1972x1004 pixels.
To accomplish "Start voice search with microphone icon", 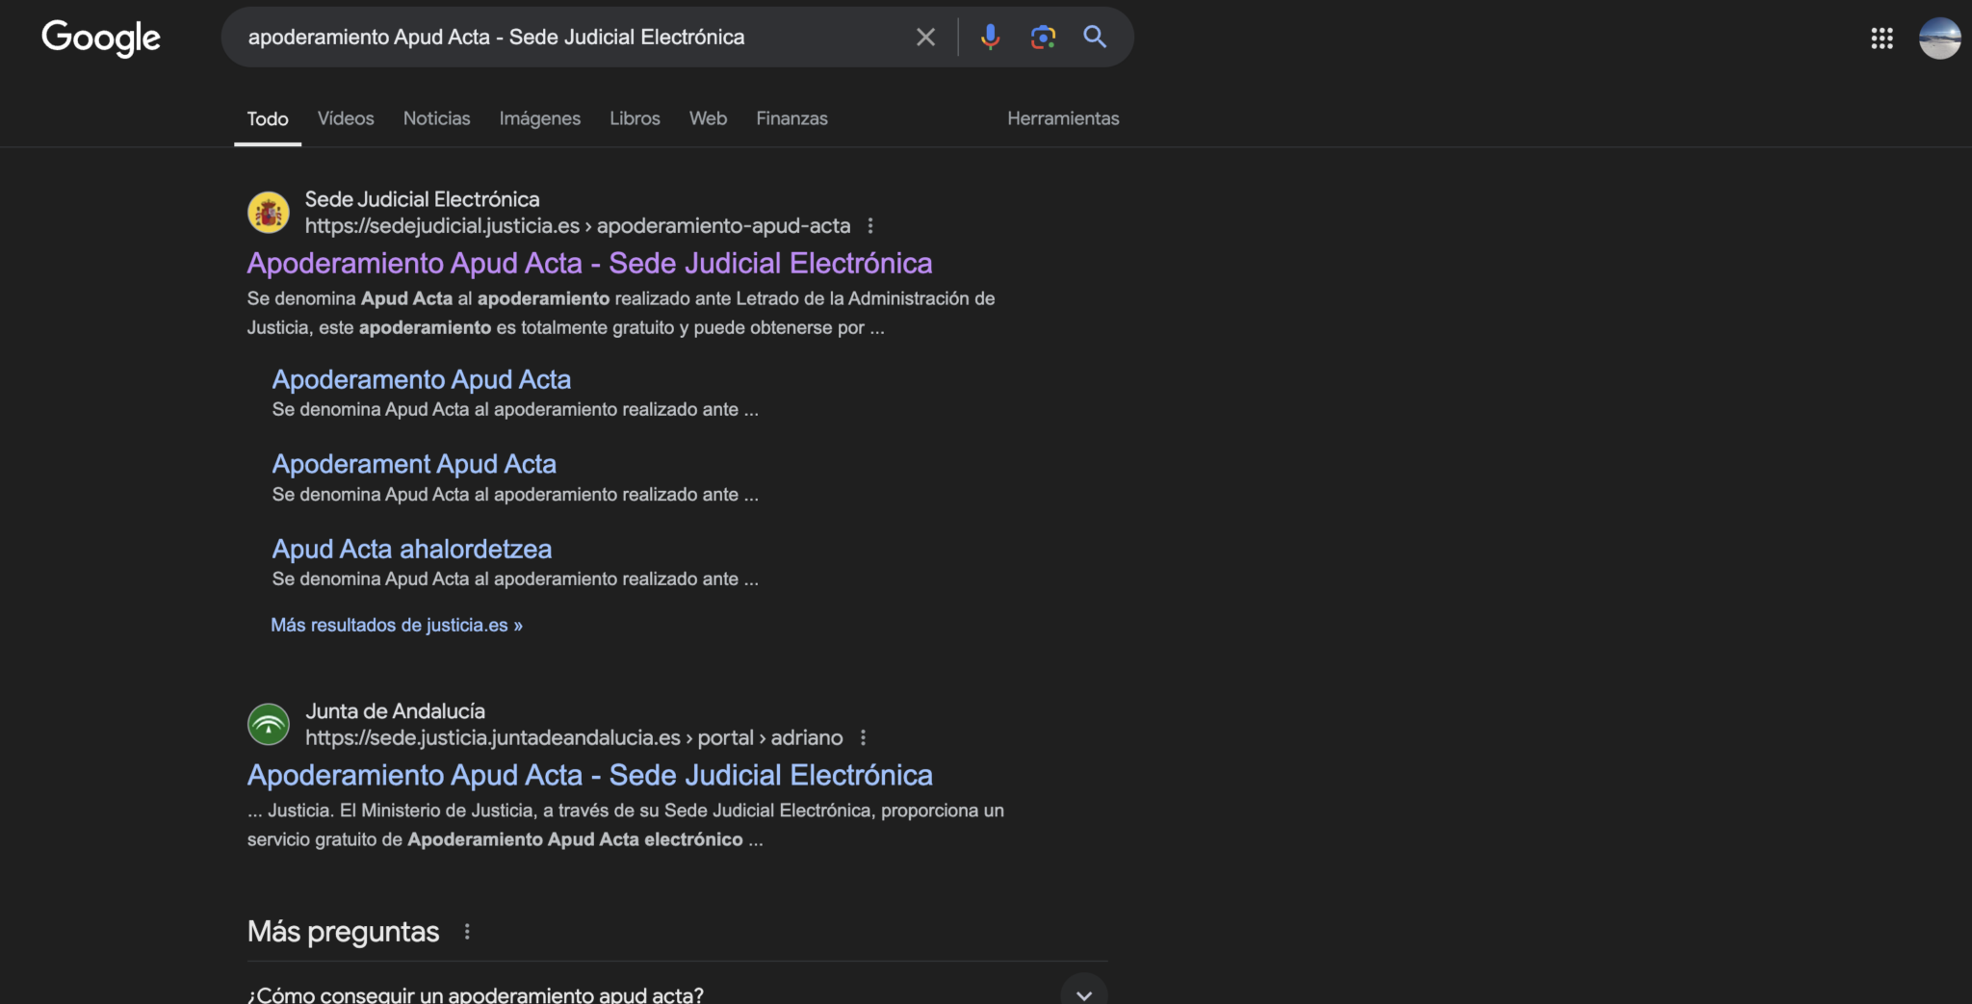I will point(990,38).
